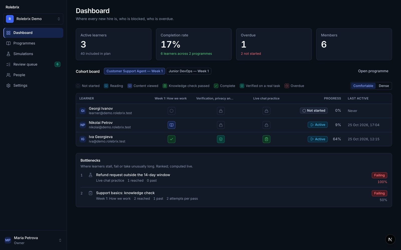This screenshot has height=250, width=401.
Task: Select the Junior DevOps — Week 1 cohort tab
Action: pos(189,71)
